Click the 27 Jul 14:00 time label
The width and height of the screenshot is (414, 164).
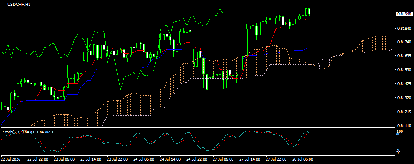tap(250, 159)
